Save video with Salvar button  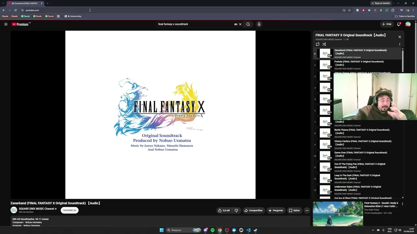pyautogui.click(x=294, y=210)
